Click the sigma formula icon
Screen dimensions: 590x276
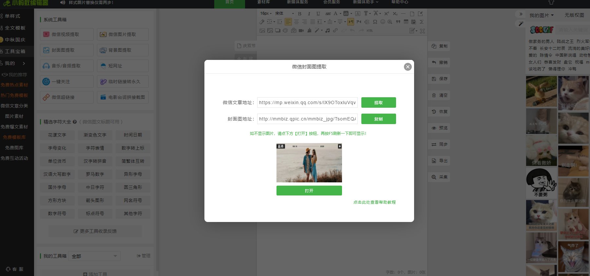point(422,22)
